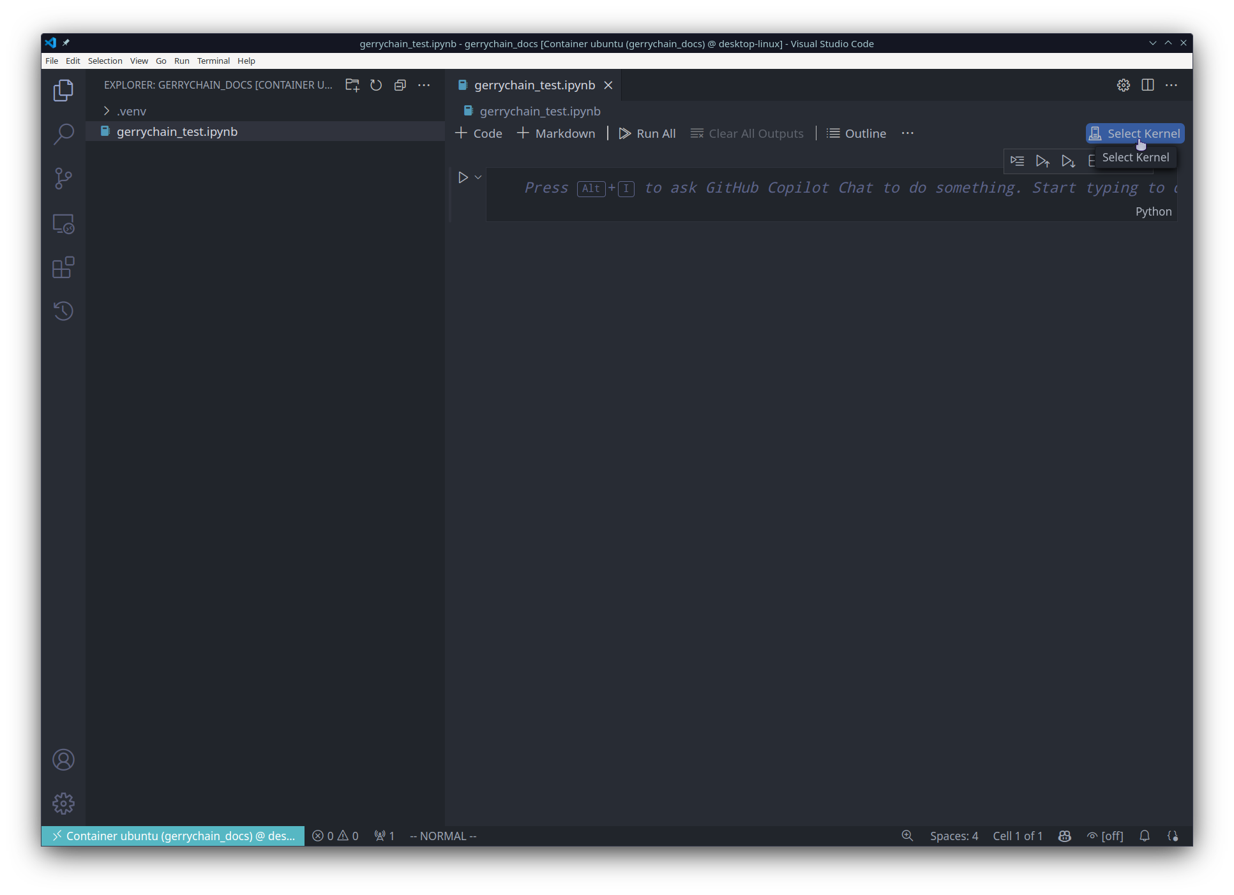Open the Remote Explorer sidebar icon
Viewport: 1234px width, 895px height.
[x=63, y=223]
